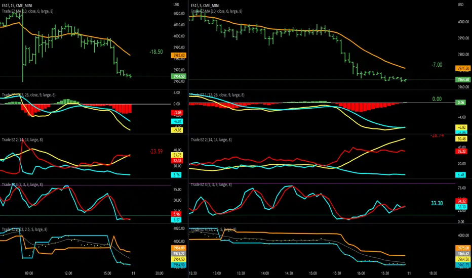Click the orange 3984.09 channel label at bottom left

point(178,248)
